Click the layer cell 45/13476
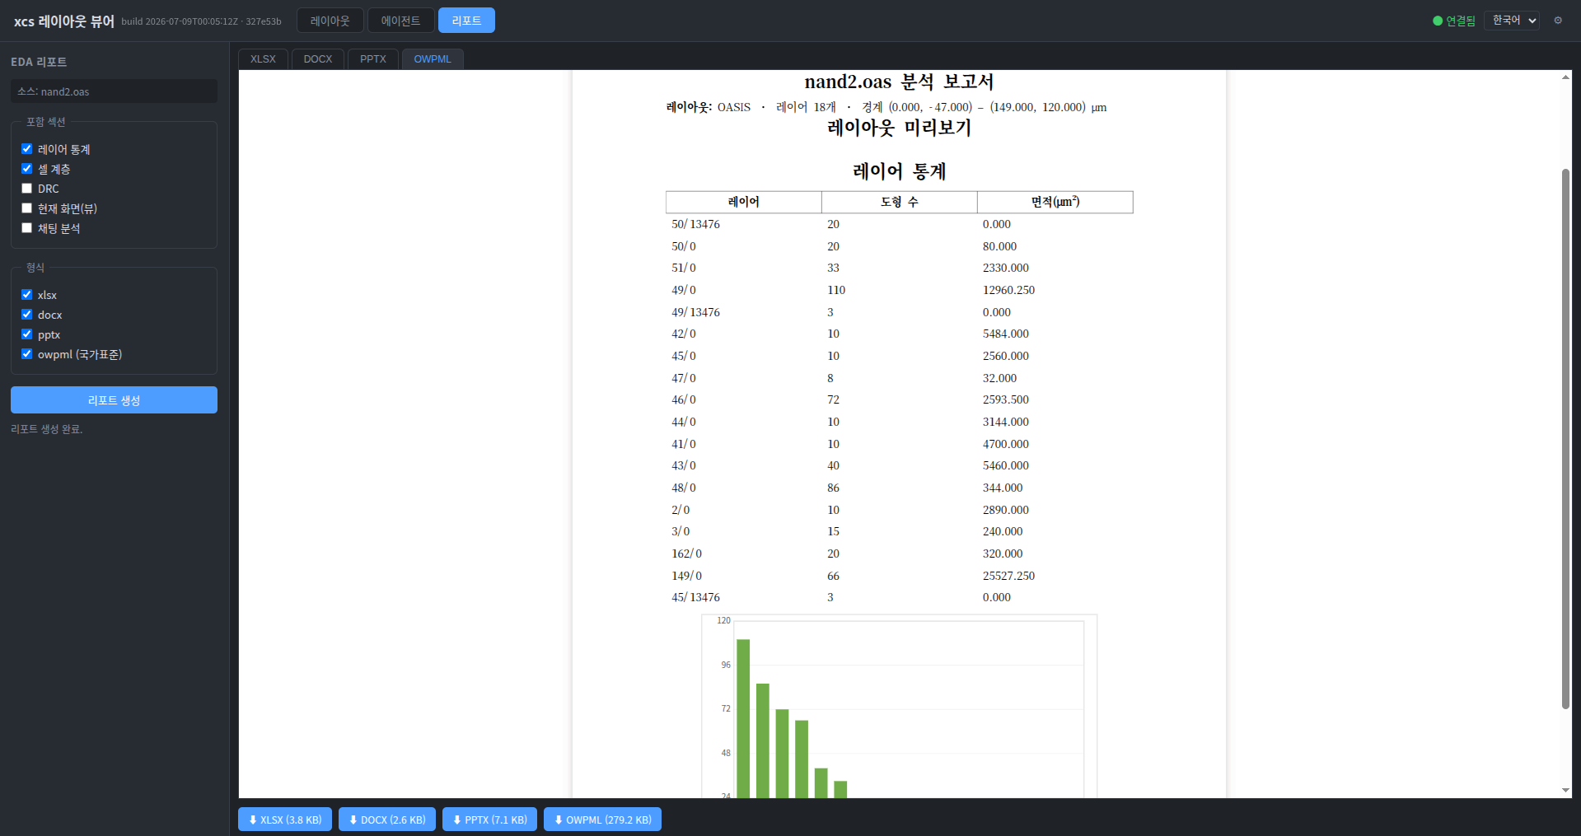Image resolution: width=1581 pixels, height=836 pixels. (x=695, y=597)
